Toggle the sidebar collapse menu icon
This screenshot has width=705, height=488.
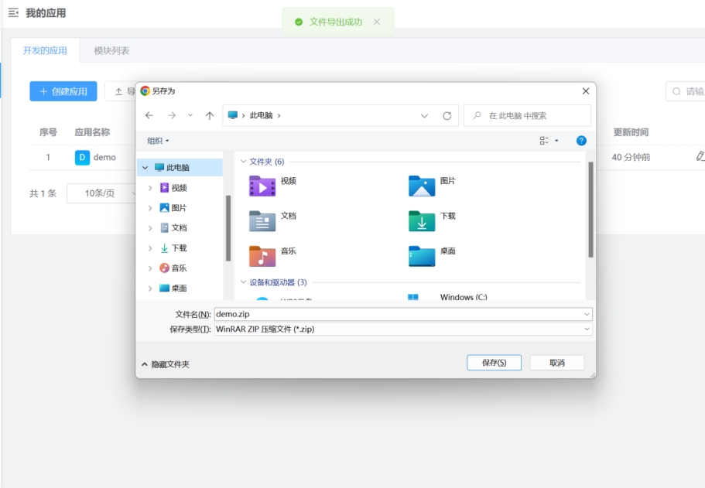pos(13,12)
